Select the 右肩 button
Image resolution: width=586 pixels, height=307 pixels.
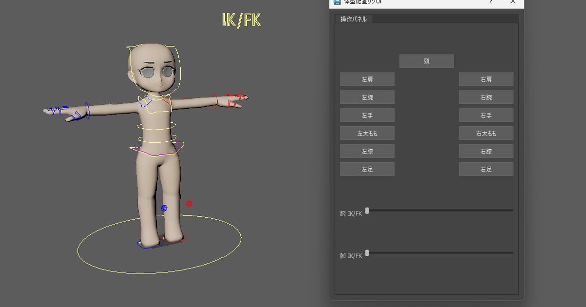486,79
